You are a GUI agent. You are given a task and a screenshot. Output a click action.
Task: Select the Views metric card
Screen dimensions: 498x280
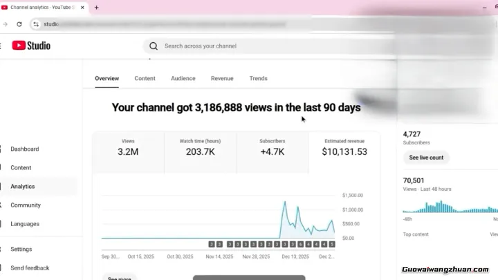pyautogui.click(x=128, y=148)
